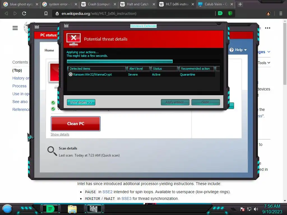Click the Scan details magnifier icon
The image size is (287, 215).
click(x=52, y=151)
